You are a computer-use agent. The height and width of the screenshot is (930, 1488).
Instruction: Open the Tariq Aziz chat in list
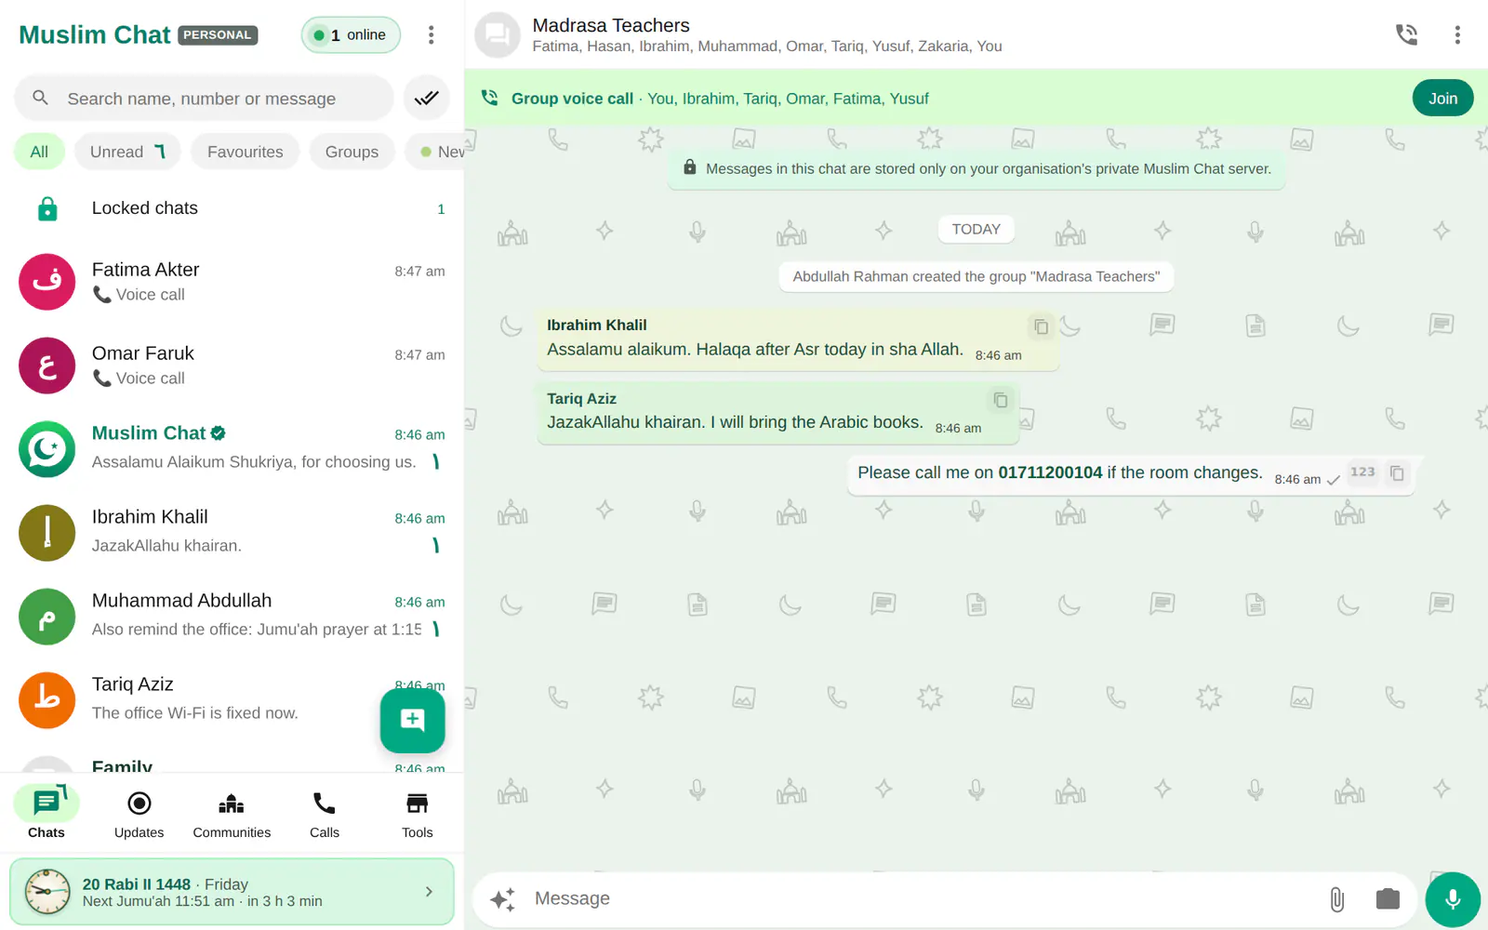pyautogui.click(x=232, y=700)
